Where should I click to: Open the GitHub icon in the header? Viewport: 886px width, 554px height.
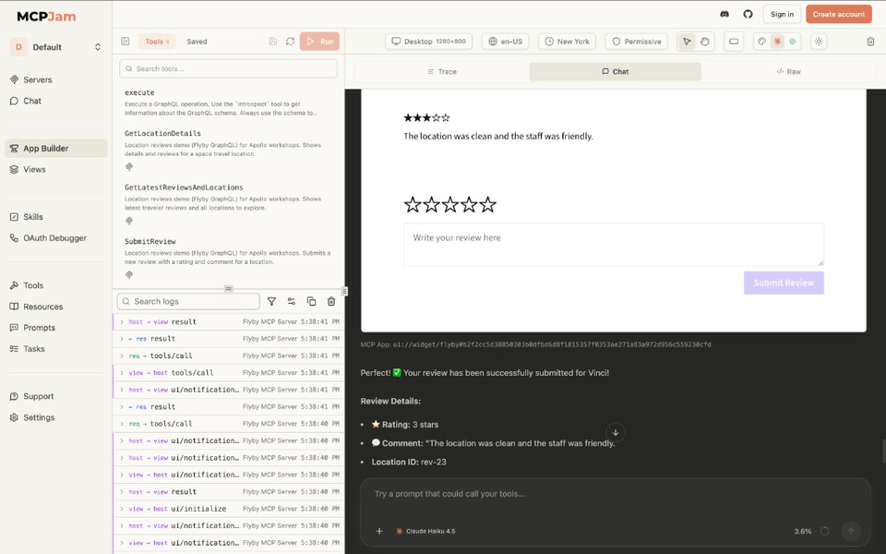[x=748, y=14]
